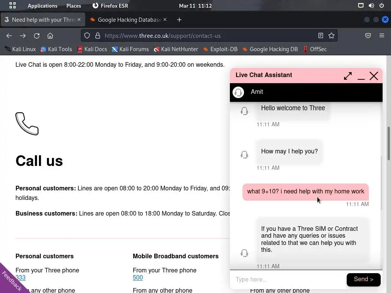391x293 pixels.
Task: Click the headset icon beside 'How may I help you?'
Action: click(244, 155)
